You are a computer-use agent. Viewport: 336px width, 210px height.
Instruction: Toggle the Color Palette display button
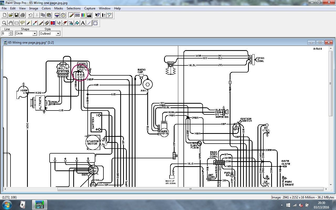[x=83, y=15]
